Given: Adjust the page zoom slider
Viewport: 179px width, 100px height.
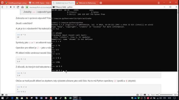Looking at the screenshot, I should (164, 95).
